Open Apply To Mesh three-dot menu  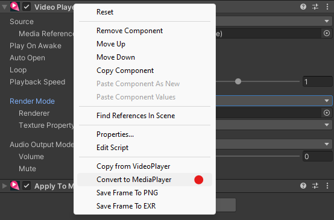point(327,186)
